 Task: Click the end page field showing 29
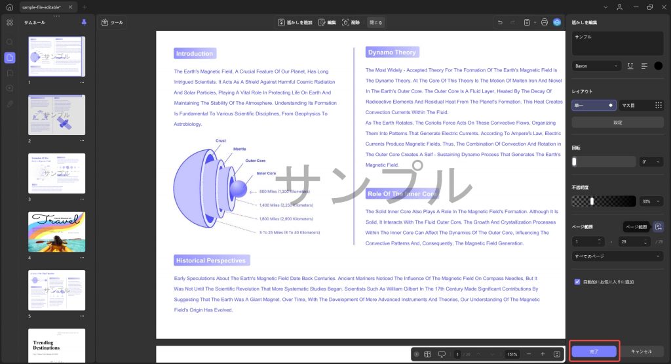634,241
